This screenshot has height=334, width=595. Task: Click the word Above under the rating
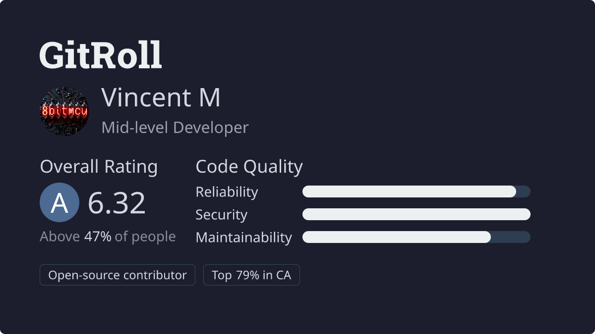60,237
